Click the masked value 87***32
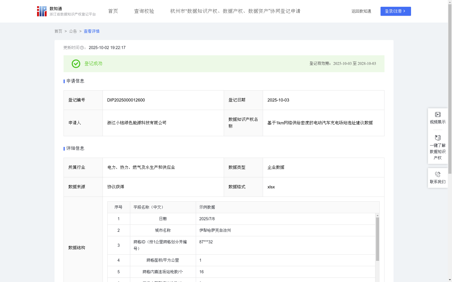This screenshot has height=282, width=452. [x=206, y=242]
